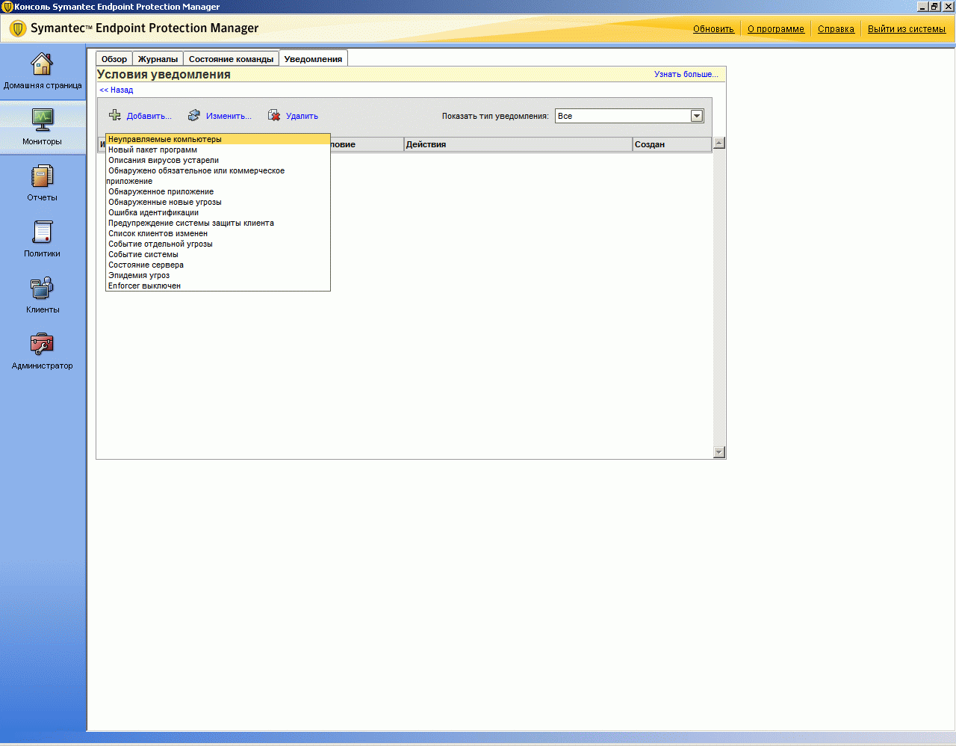Click the Обновить link
The width and height of the screenshot is (956, 746).
click(x=713, y=29)
